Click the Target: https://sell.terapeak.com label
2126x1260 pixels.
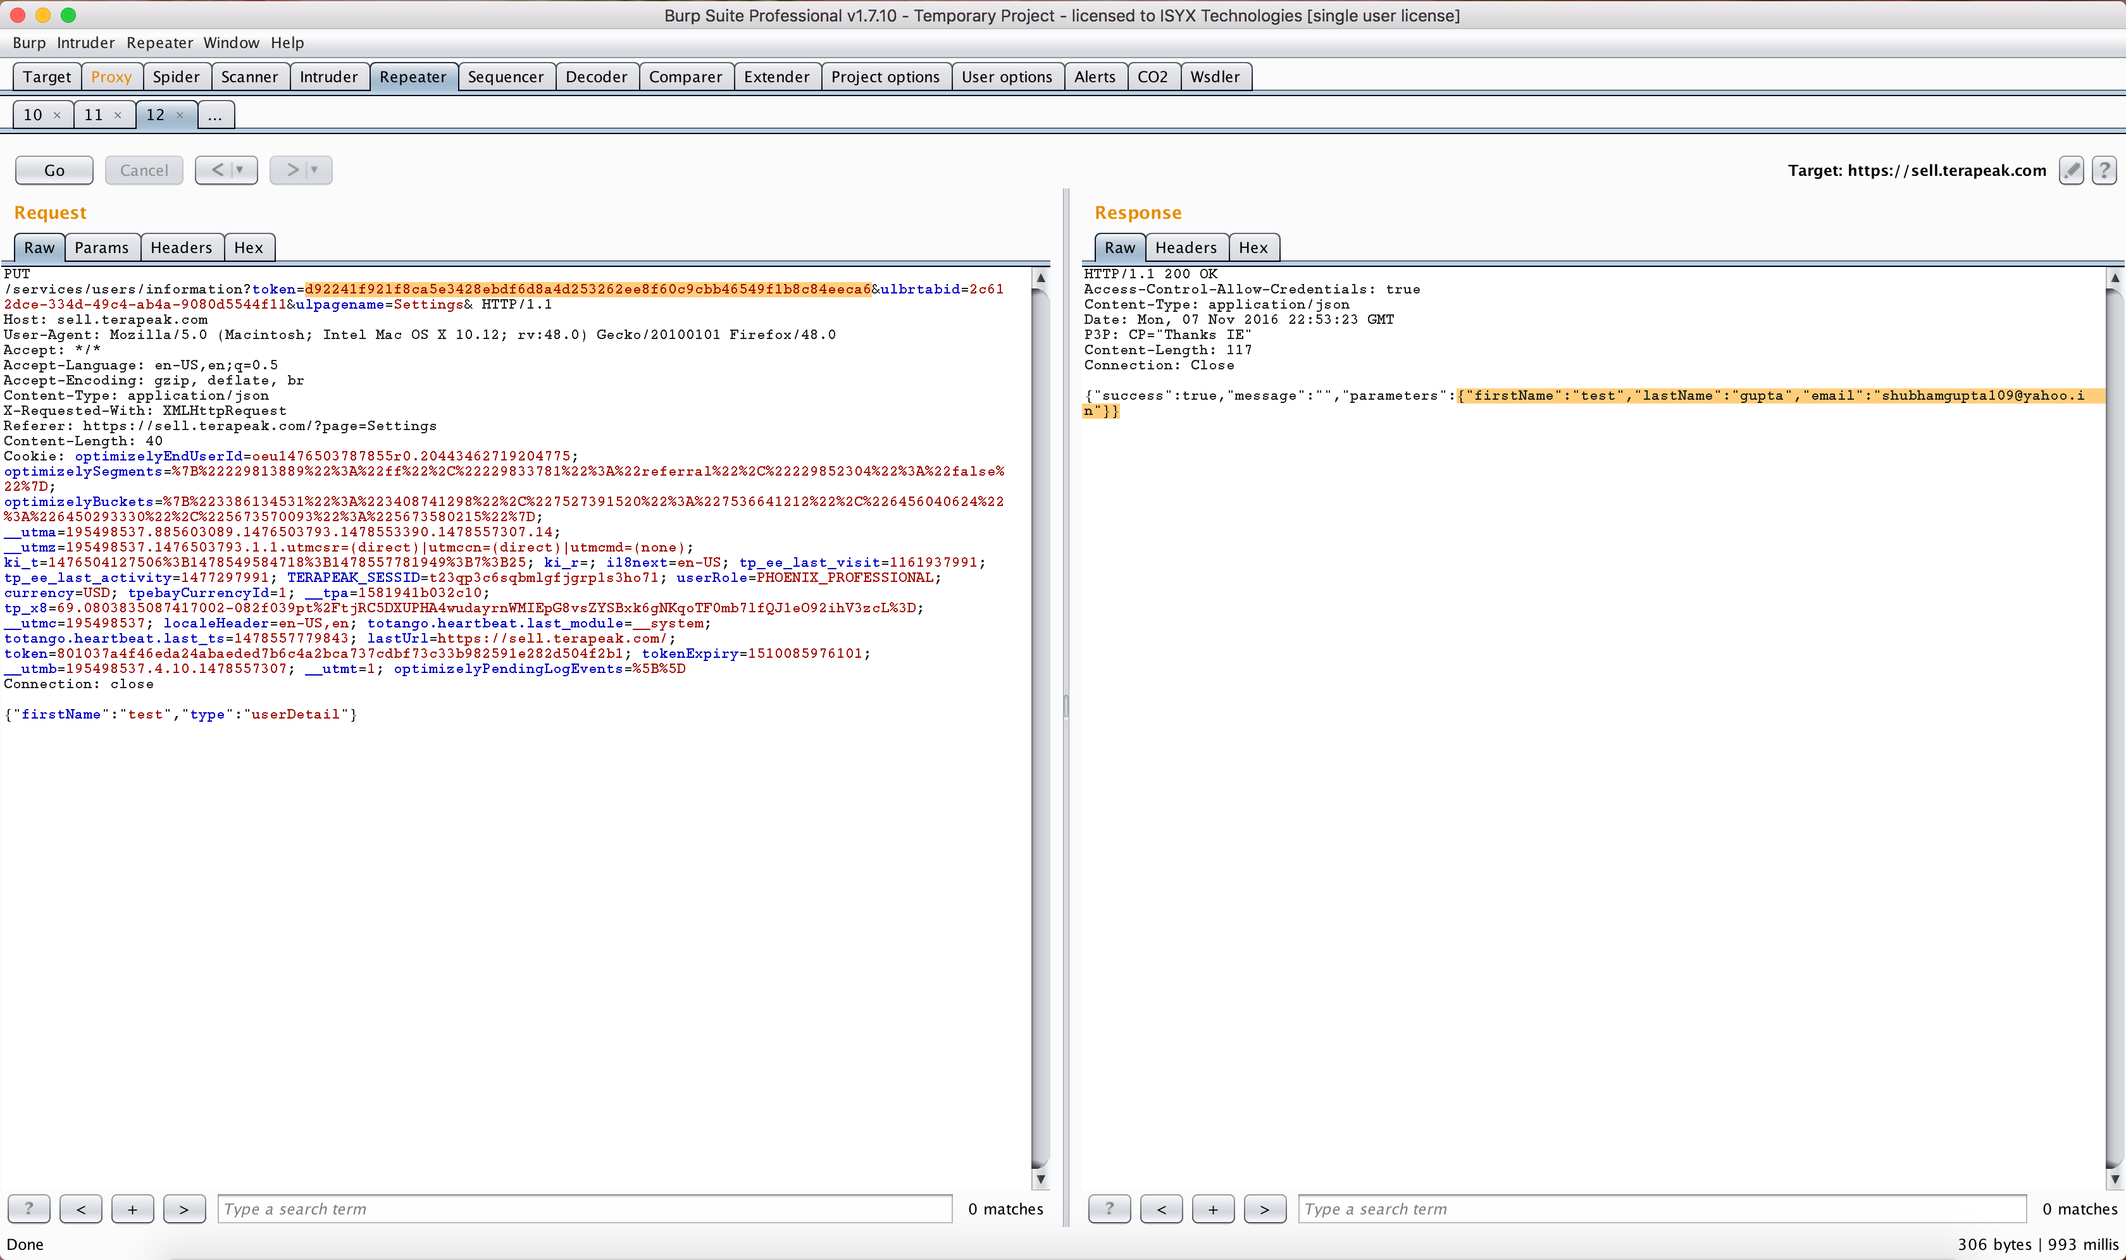1917,171
